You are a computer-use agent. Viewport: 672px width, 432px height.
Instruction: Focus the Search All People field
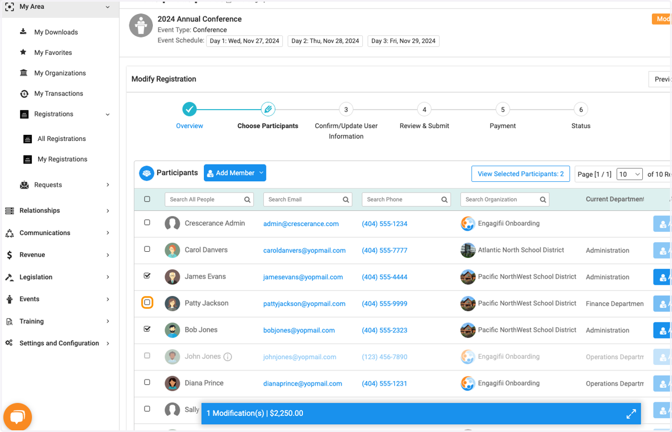209,200
